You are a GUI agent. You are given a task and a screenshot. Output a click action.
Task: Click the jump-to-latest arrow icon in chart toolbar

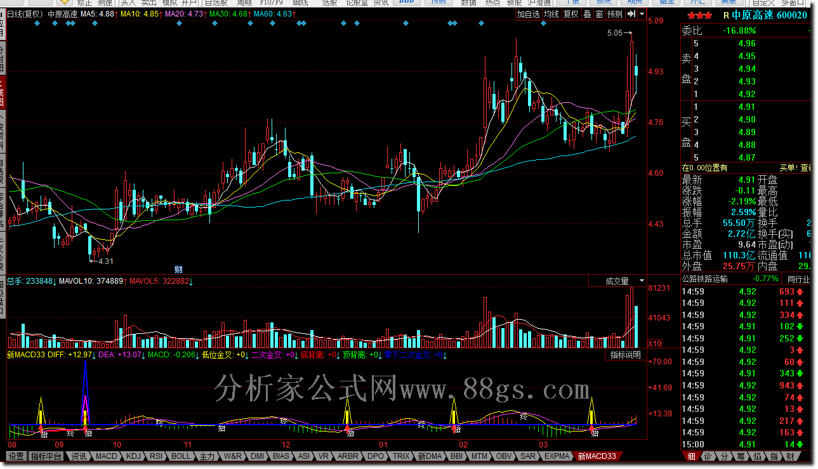631,14
